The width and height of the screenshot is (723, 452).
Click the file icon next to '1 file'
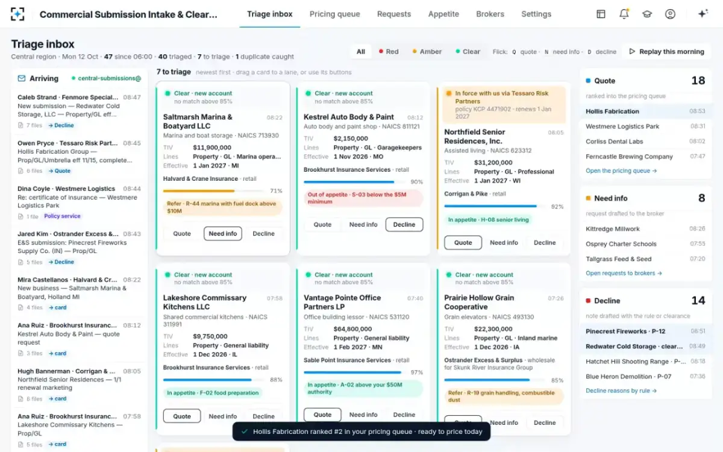(x=20, y=216)
